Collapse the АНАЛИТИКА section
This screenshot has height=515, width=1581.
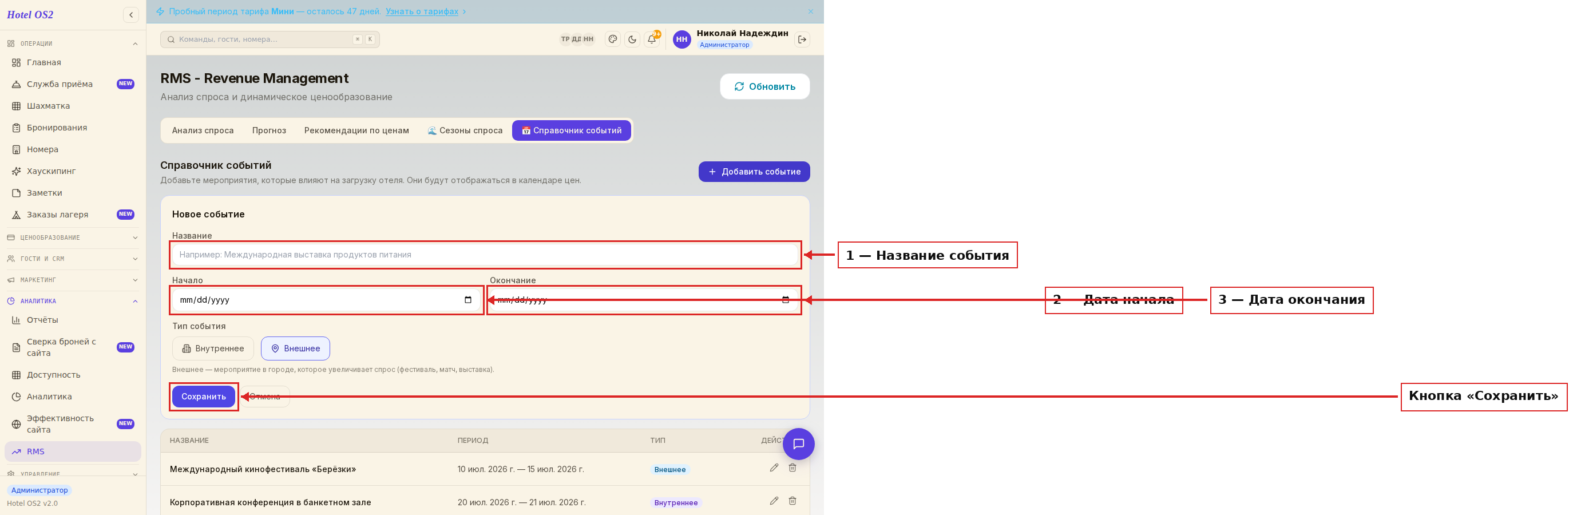point(73,302)
